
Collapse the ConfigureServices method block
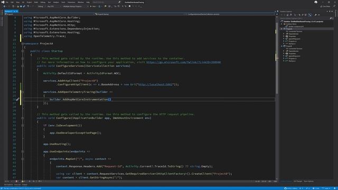[23, 66]
